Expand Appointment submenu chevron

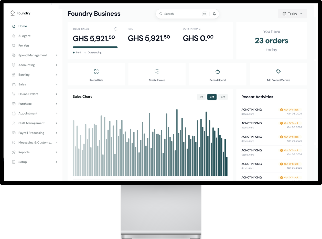56,113
